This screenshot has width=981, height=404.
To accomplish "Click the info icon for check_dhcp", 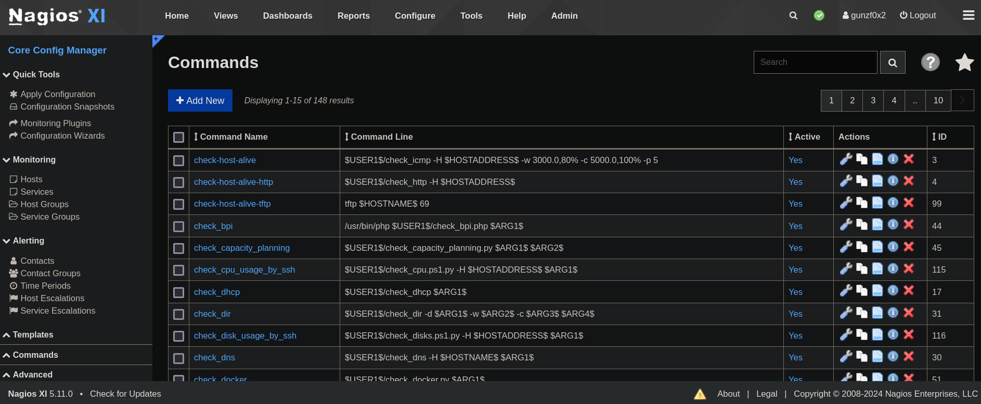I will (893, 290).
